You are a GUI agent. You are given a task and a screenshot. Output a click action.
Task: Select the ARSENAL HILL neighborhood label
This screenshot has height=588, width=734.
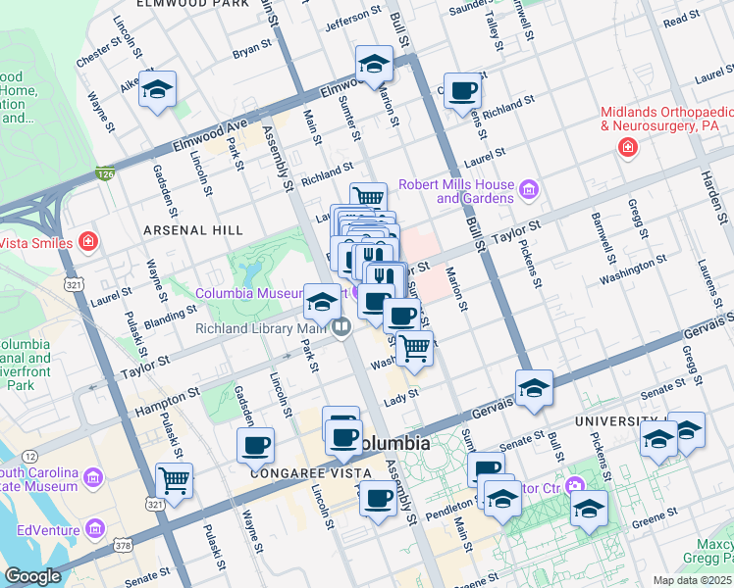click(193, 230)
